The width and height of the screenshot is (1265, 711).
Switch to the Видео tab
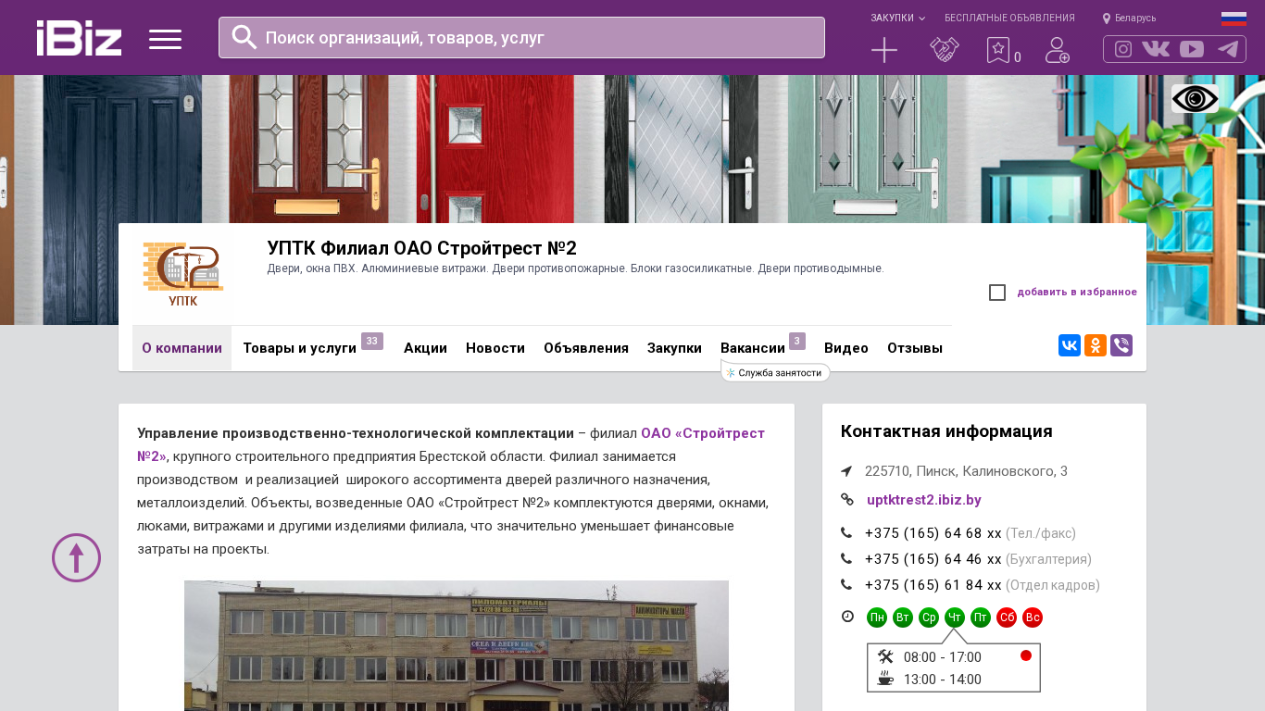[846, 348]
